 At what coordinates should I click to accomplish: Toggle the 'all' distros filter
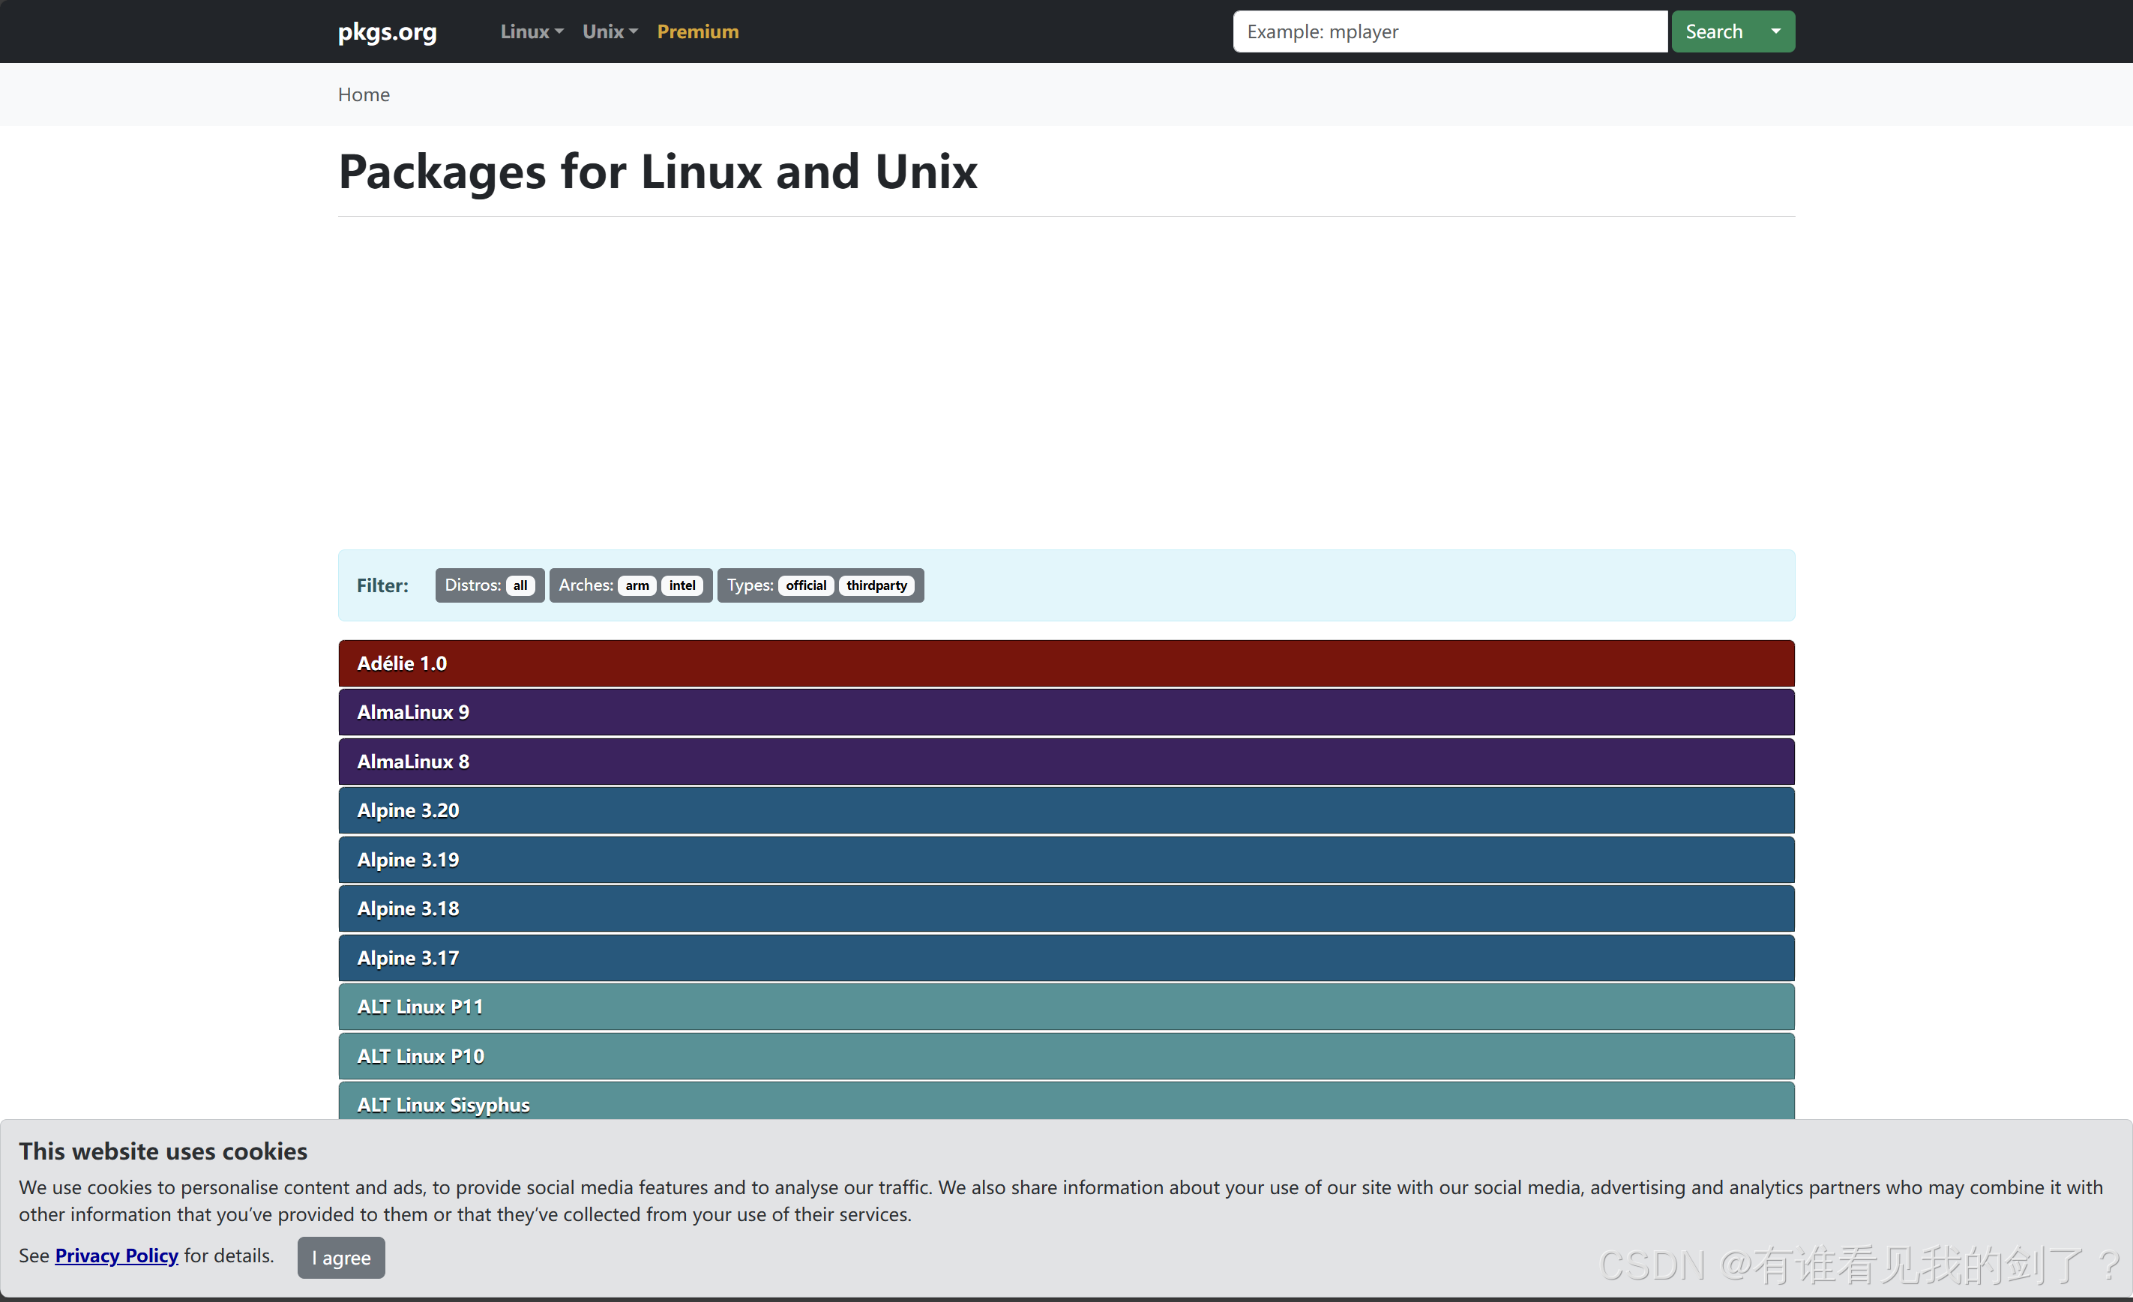(520, 585)
